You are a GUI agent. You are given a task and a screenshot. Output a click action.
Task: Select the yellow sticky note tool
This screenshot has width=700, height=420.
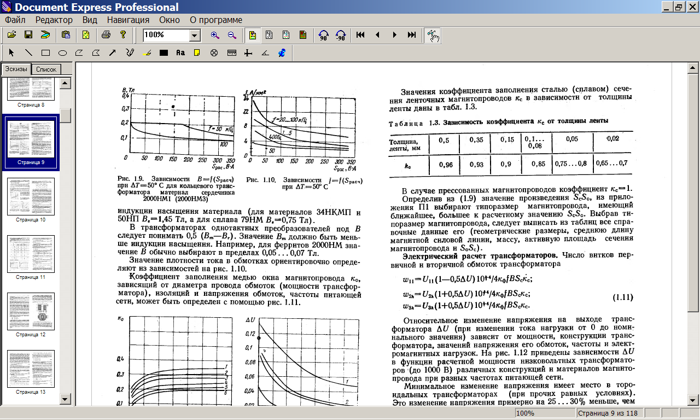(197, 53)
